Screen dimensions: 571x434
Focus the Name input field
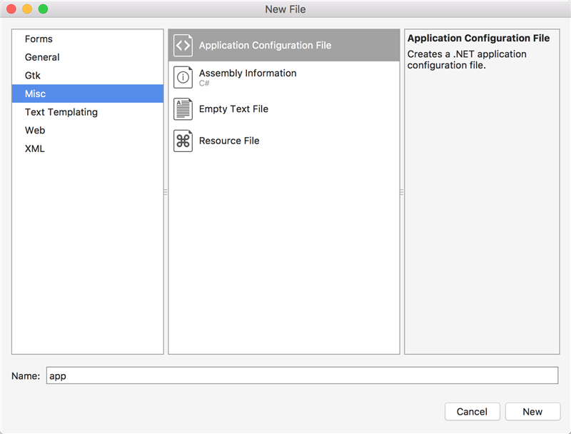tap(302, 375)
